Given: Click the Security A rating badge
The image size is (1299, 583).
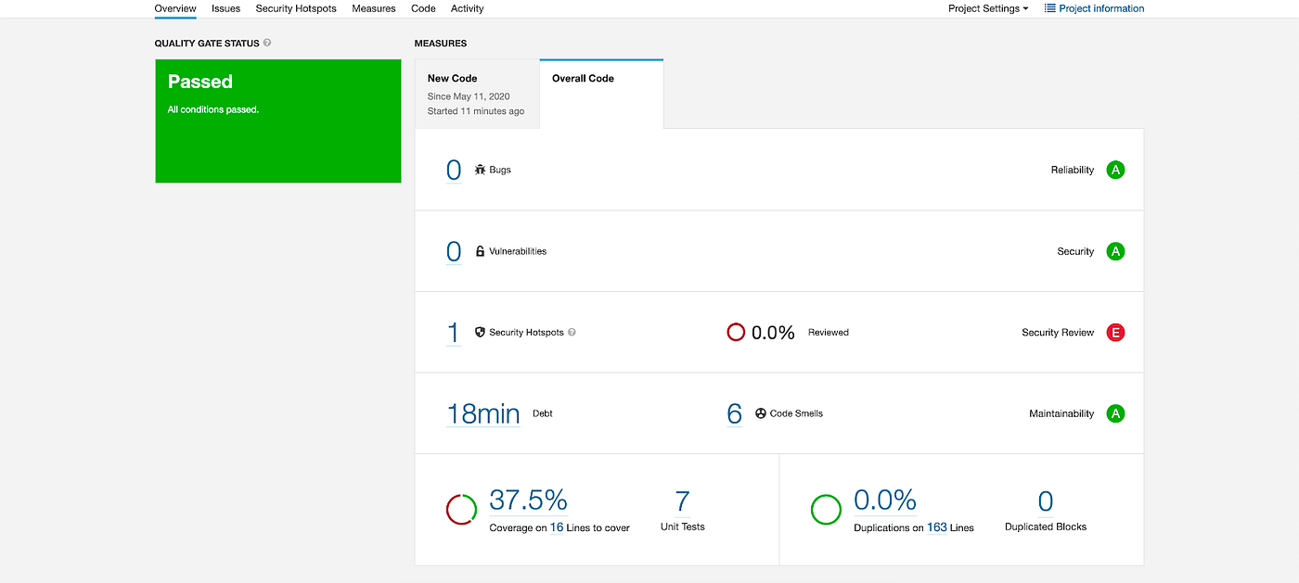Looking at the screenshot, I should coord(1115,251).
